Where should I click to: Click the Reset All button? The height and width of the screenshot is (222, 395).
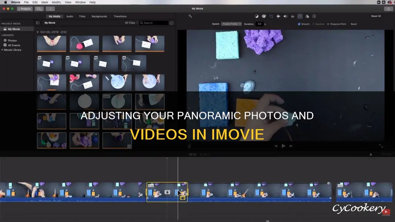pyautogui.click(x=376, y=16)
